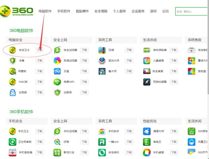Screen dimensions: 209x159
Task: Download 云盘 via 下载 button
Action: 84,71
